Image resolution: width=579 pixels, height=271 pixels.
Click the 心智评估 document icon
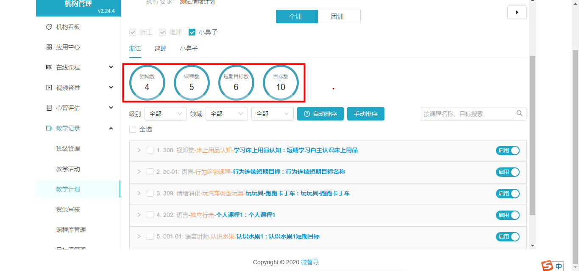click(49, 108)
